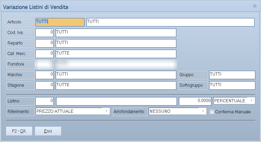
Task: Click the Gruppo label
Action: point(193,75)
